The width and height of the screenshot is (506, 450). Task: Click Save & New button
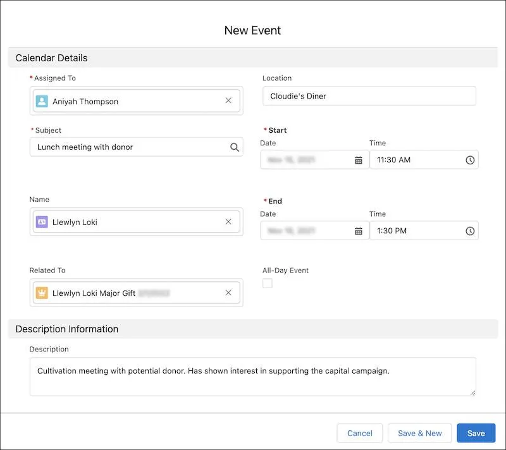(x=419, y=433)
